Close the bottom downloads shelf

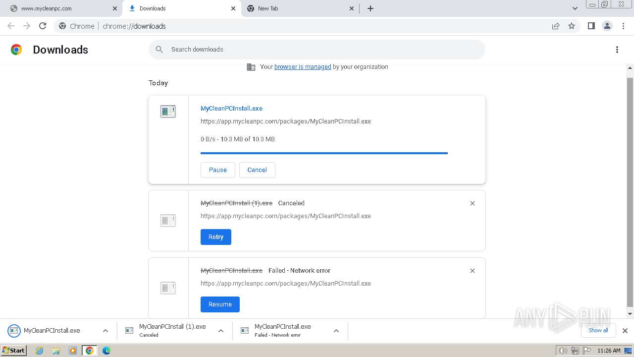(625, 331)
